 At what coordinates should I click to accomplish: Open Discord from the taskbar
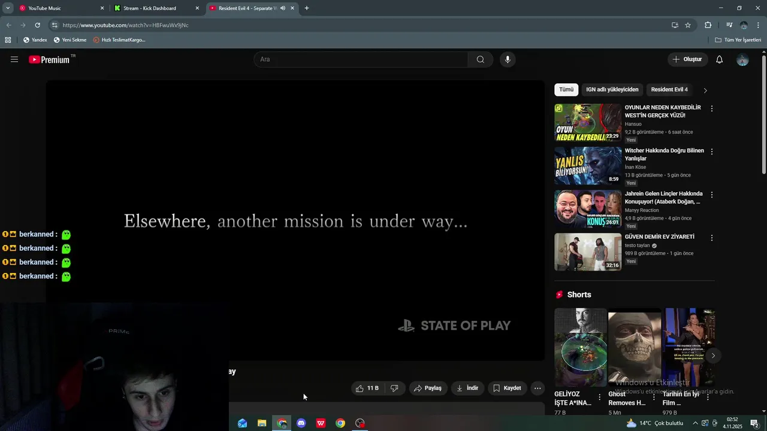coord(301,423)
